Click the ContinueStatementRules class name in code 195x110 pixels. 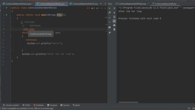click(42, 8)
